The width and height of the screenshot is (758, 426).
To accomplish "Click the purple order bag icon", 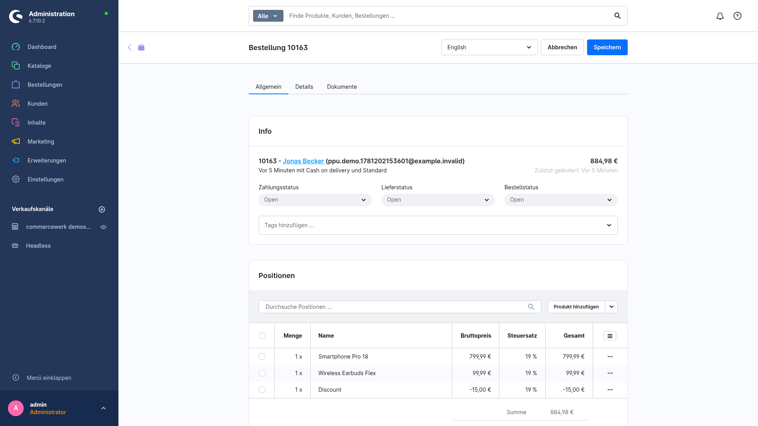I will [x=141, y=47].
